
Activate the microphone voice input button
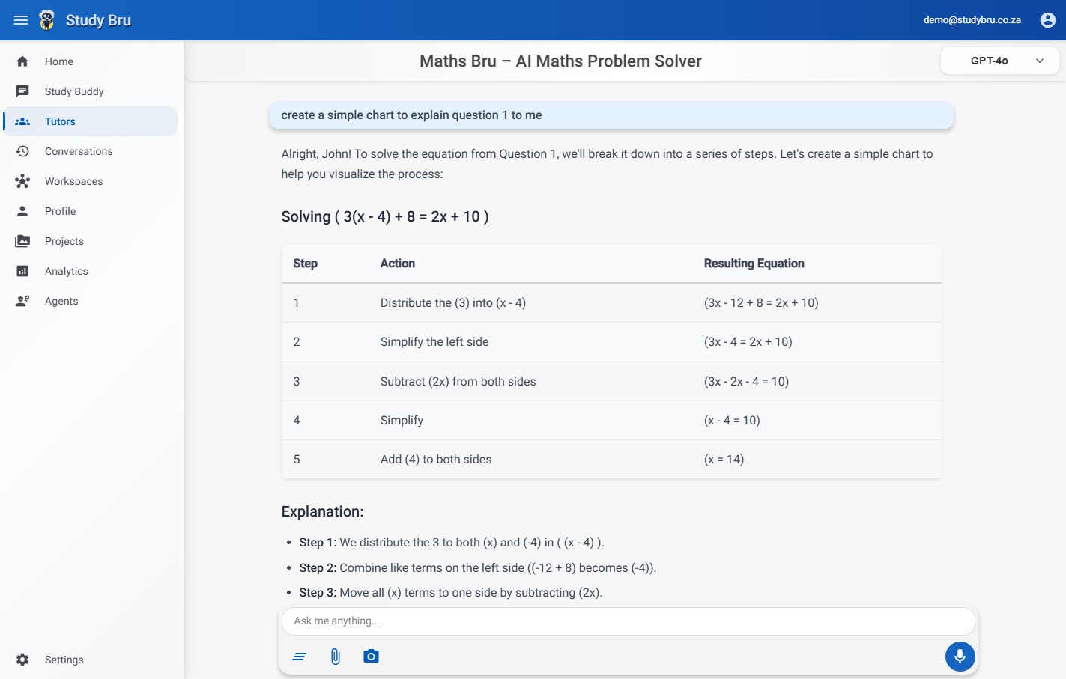[x=960, y=657]
